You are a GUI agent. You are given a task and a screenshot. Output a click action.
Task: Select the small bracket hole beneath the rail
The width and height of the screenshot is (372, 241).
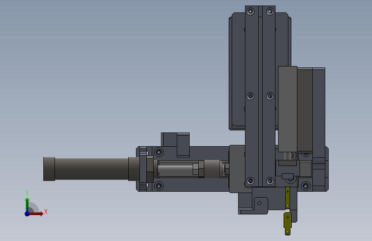pos(259,203)
